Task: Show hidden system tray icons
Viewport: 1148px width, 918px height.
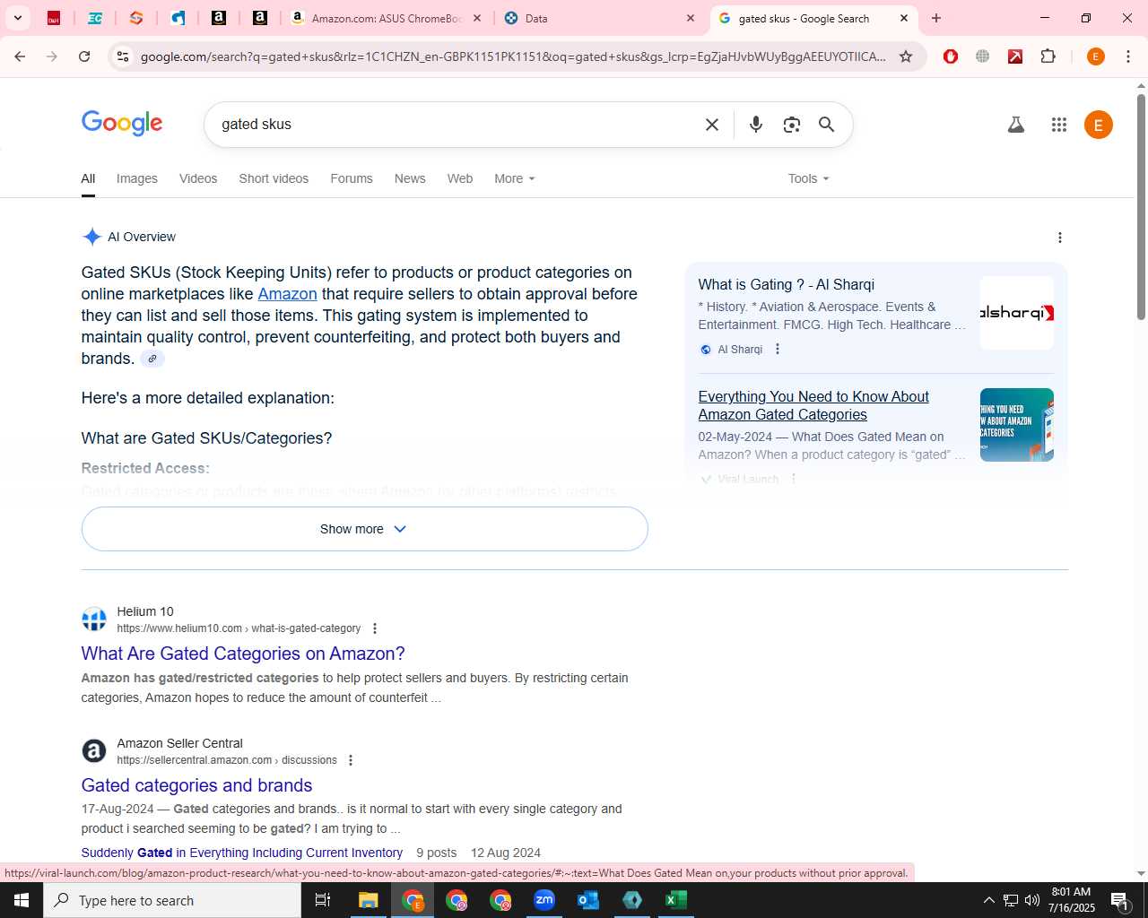Action: [988, 900]
